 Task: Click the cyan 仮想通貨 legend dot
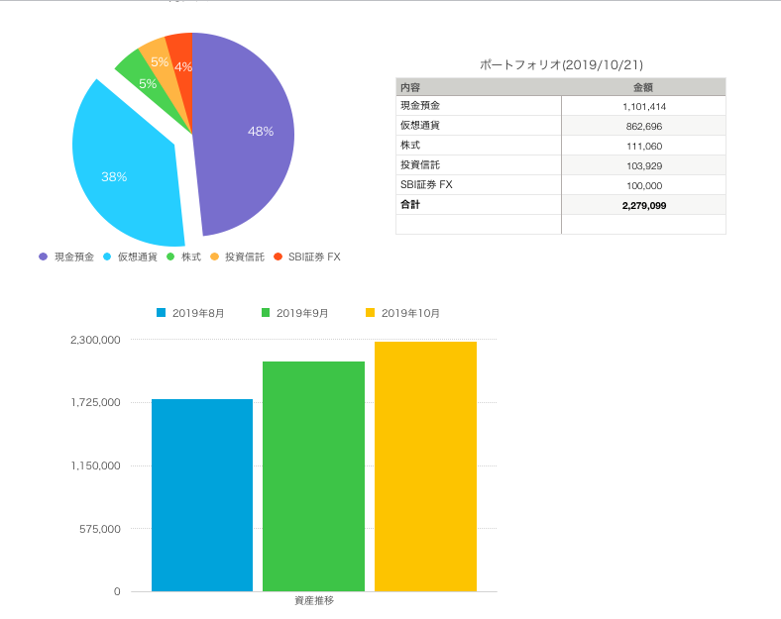pos(107,257)
